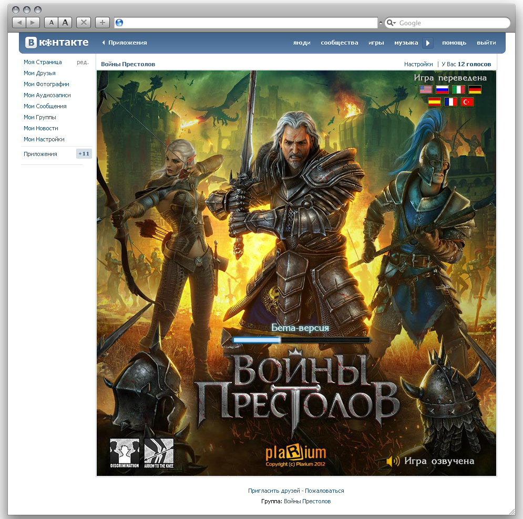
Task: Open Мои Друзья in sidebar
Action: pyautogui.click(x=39, y=73)
